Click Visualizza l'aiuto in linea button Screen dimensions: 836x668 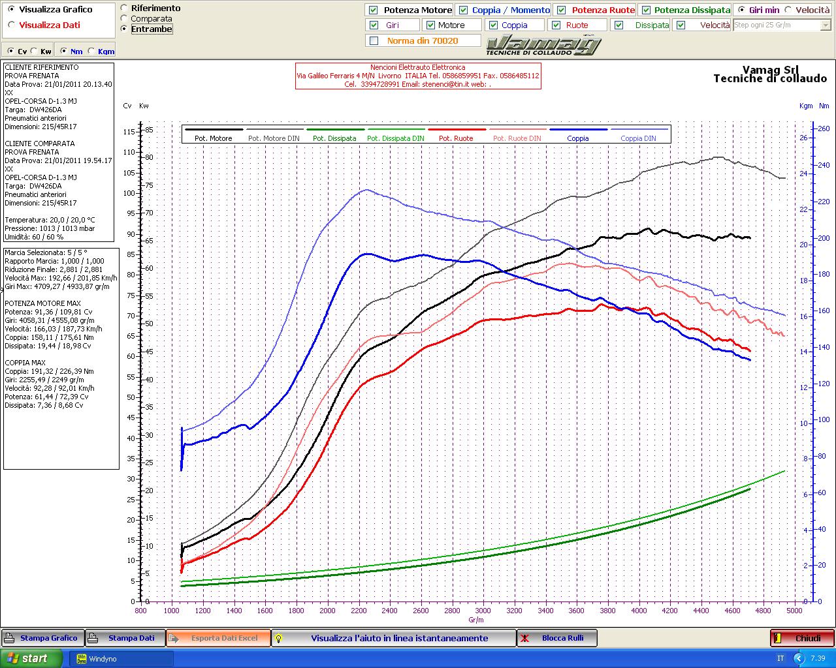[x=393, y=638]
